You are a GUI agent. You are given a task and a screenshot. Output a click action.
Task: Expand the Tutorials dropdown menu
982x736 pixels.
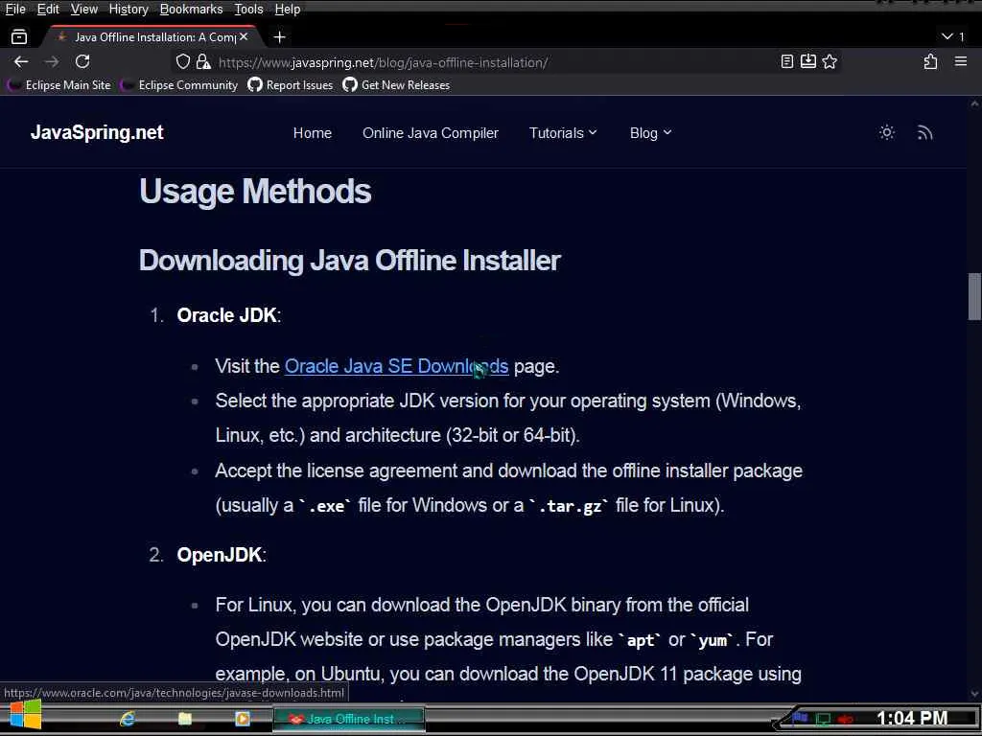coord(563,132)
